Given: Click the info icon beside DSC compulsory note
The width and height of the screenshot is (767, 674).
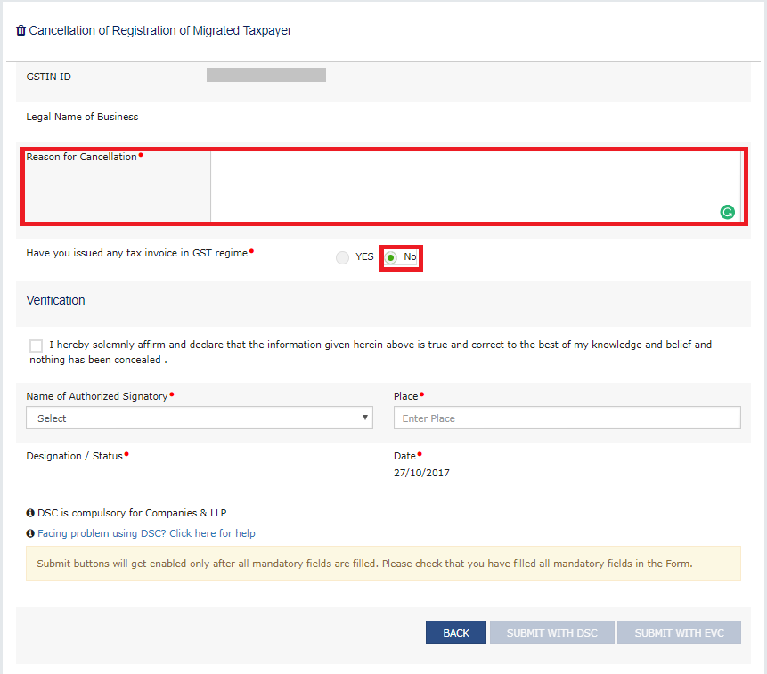Looking at the screenshot, I should pyautogui.click(x=29, y=513).
